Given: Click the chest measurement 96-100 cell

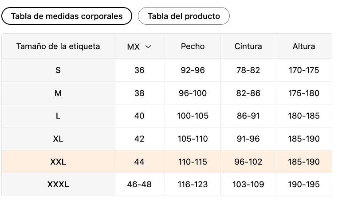Looking at the screenshot, I should pos(193,93).
